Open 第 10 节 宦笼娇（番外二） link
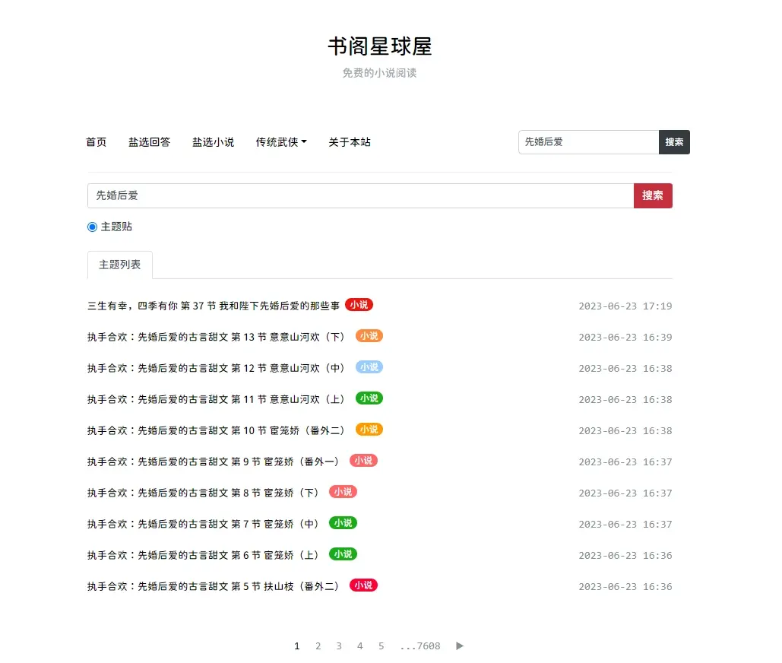This screenshot has height=663, width=782. (216, 430)
